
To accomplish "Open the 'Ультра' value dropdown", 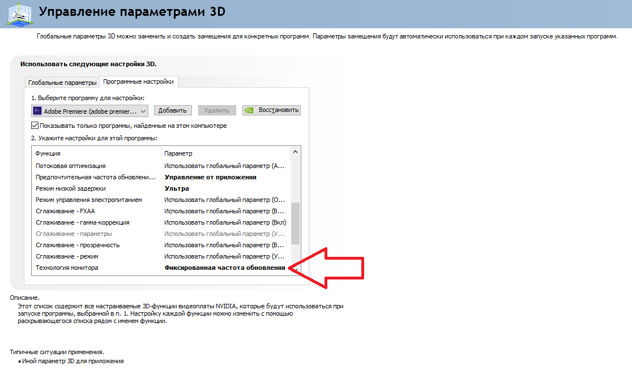I will click(177, 188).
